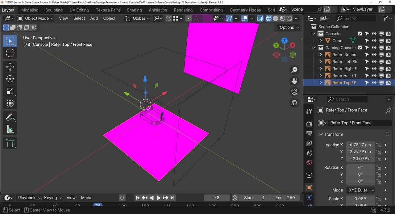Lock the Location X value

378,145
